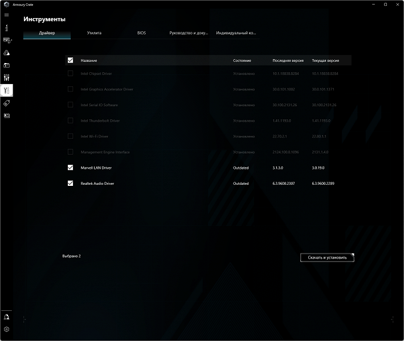404x341 pixels.
Task: Toggle the select-all checkbox in header
Action: point(70,60)
